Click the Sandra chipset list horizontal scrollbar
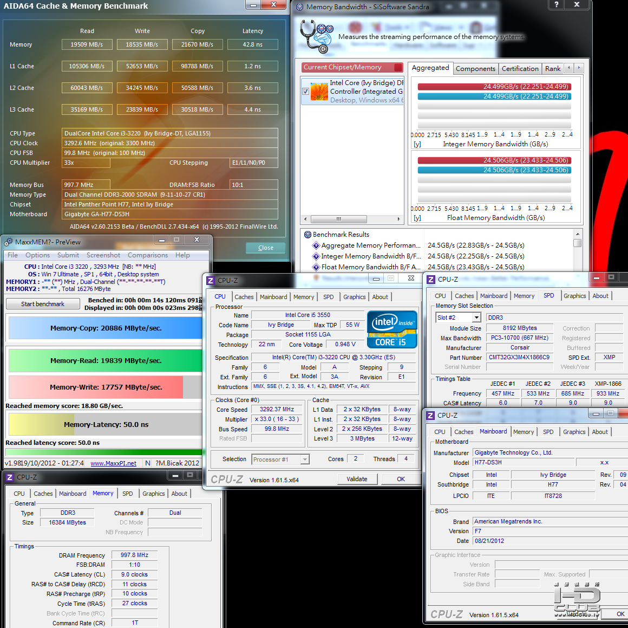Image resolution: width=628 pixels, height=628 pixels. tap(352, 219)
